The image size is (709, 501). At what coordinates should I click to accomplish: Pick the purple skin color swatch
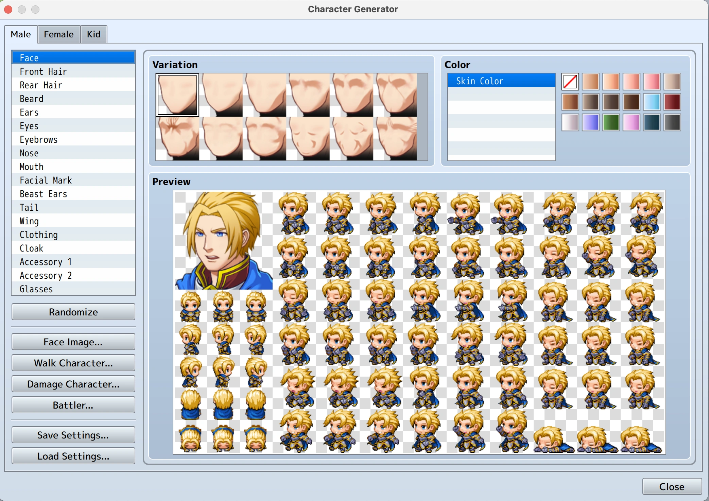pos(590,122)
